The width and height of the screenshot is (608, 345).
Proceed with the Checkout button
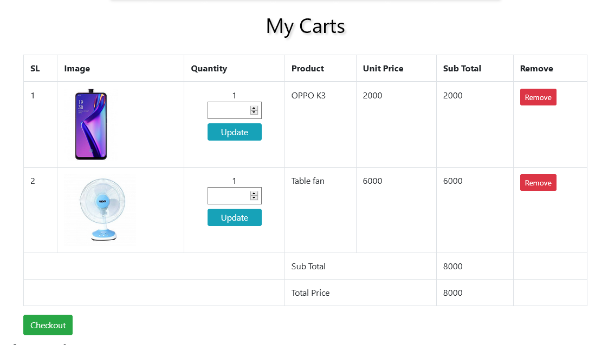point(48,325)
